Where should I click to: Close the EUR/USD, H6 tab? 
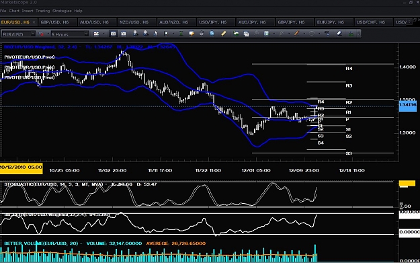pyautogui.click(x=34, y=22)
